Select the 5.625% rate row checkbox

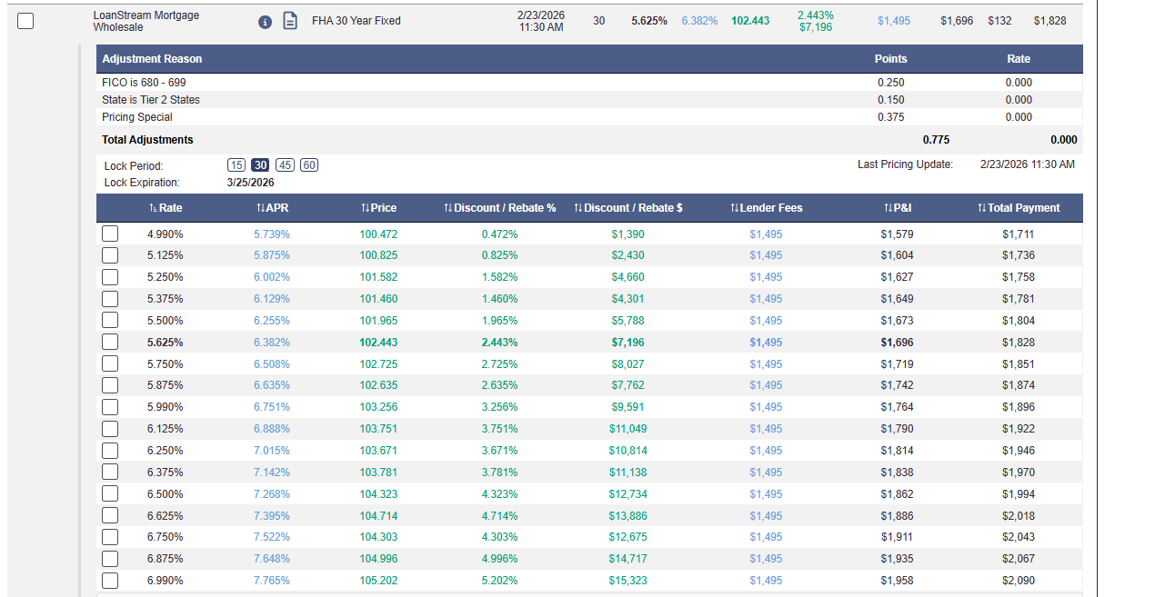pos(110,342)
